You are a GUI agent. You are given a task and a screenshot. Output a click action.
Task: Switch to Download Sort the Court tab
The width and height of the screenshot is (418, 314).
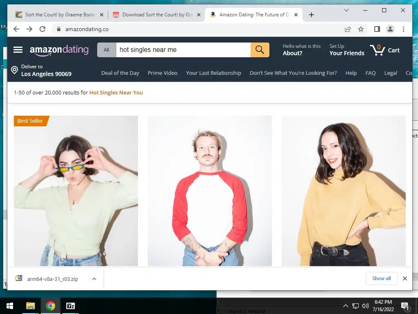click(x=157, y=15)
